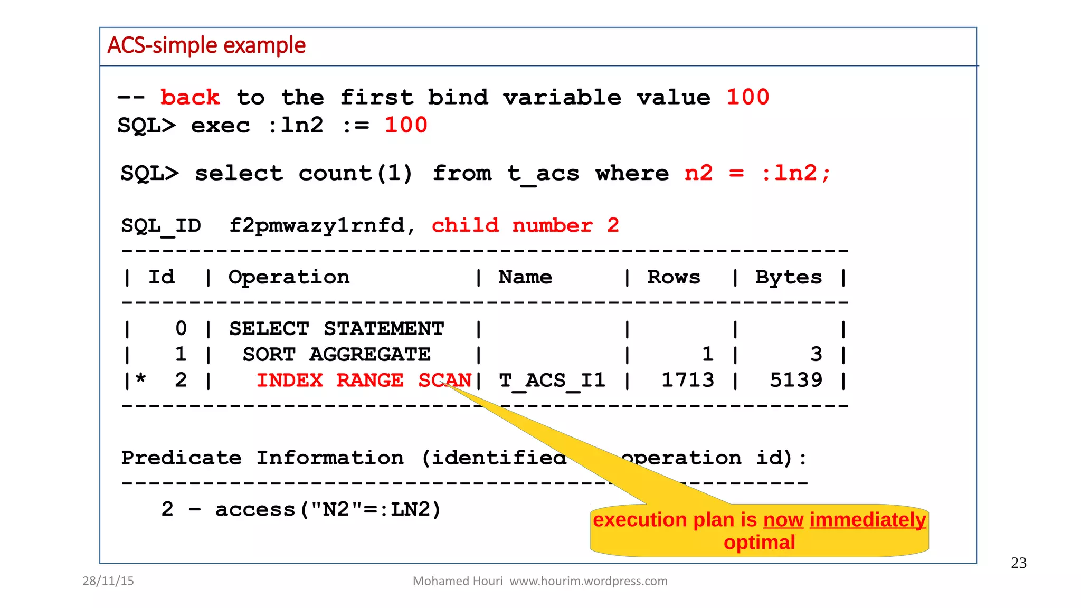Click the underlined word 'immediately' in the callout
The height and width of the screenshot is (608, 1081).
[x=868, y=520]
